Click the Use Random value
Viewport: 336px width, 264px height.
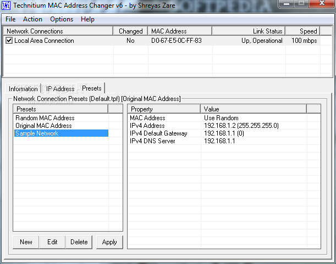221,118
